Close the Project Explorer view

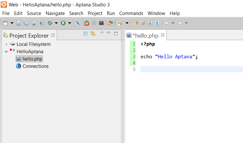53,35
